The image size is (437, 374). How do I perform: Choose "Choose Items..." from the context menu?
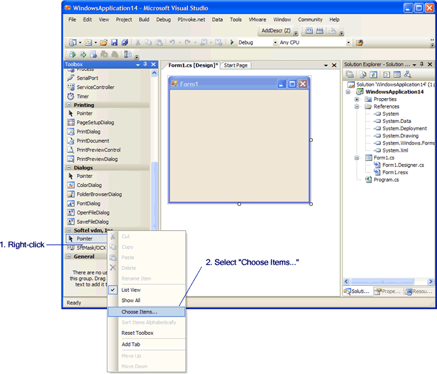[x=146, y=312]
